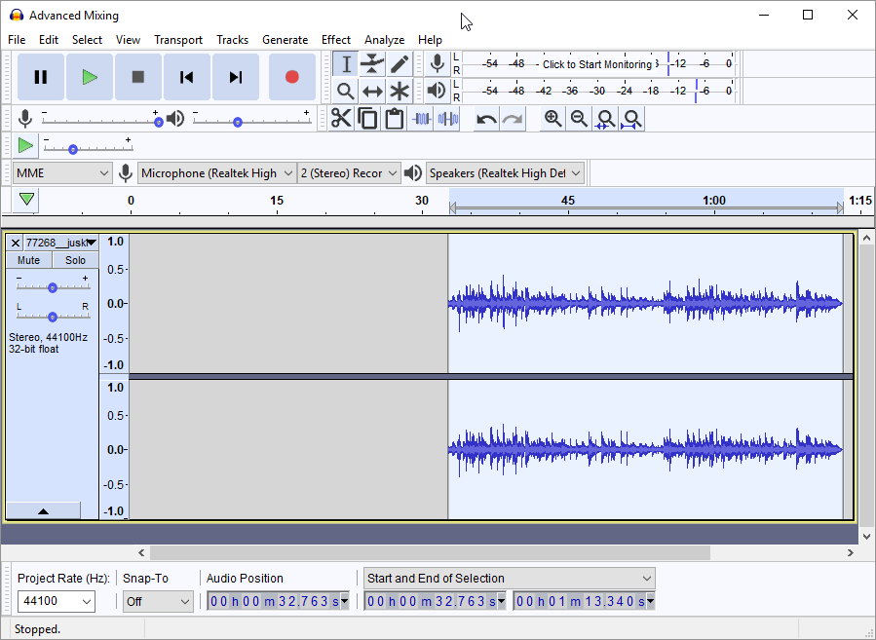Close the track with X button

point(15,243)
